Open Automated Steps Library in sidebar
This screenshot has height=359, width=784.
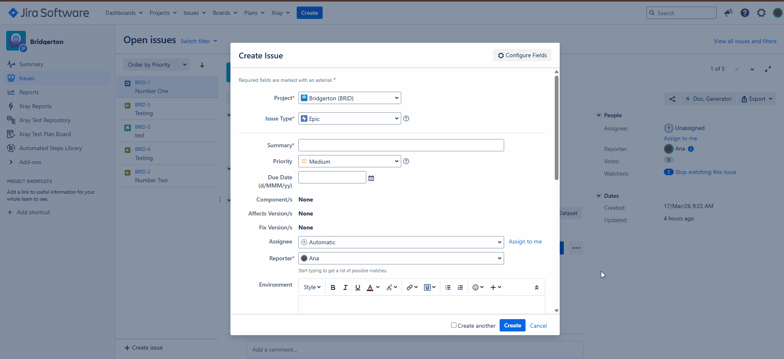pyautogui.click(x=51, y=148)
